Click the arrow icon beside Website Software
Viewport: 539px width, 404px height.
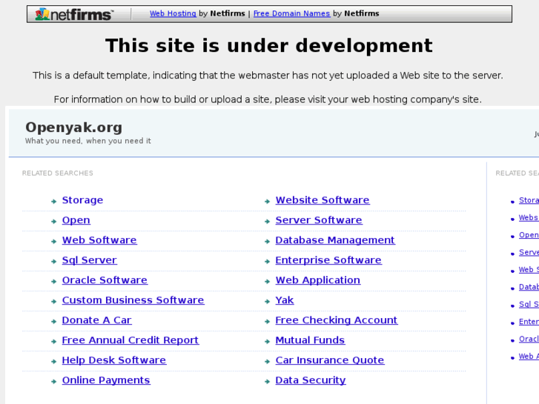click(x=267, y=202)
